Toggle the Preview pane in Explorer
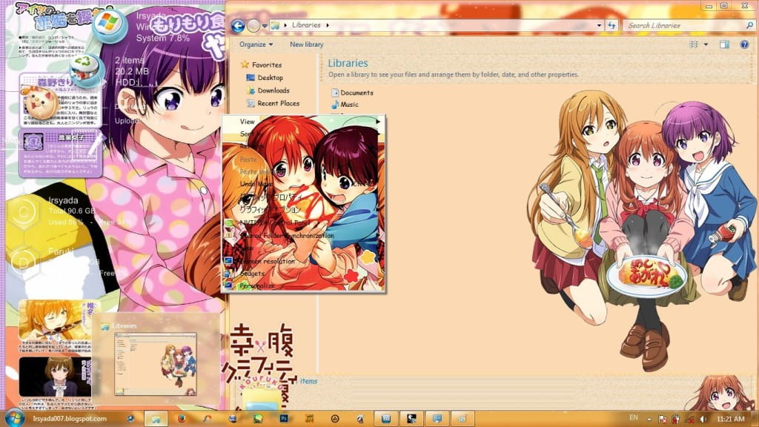This screenshot has height=427, width=759. click(x=724, y=44)
